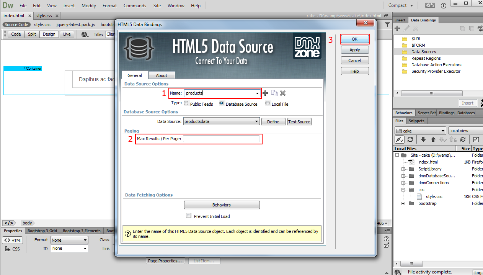The height and width of the screenshot is (275, 483).
Task: Open the ID dropdown in Properties
Action: [69, 248]
